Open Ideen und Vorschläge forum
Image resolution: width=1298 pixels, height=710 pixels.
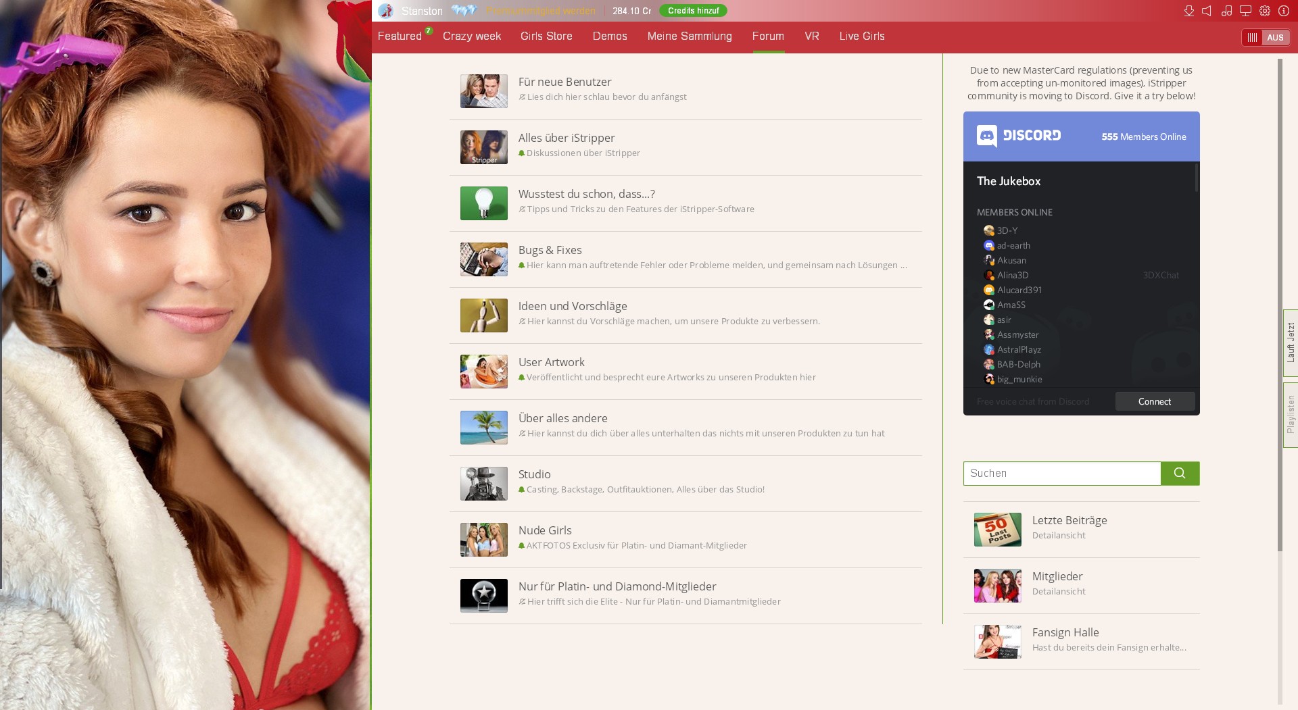coord(686,315)
